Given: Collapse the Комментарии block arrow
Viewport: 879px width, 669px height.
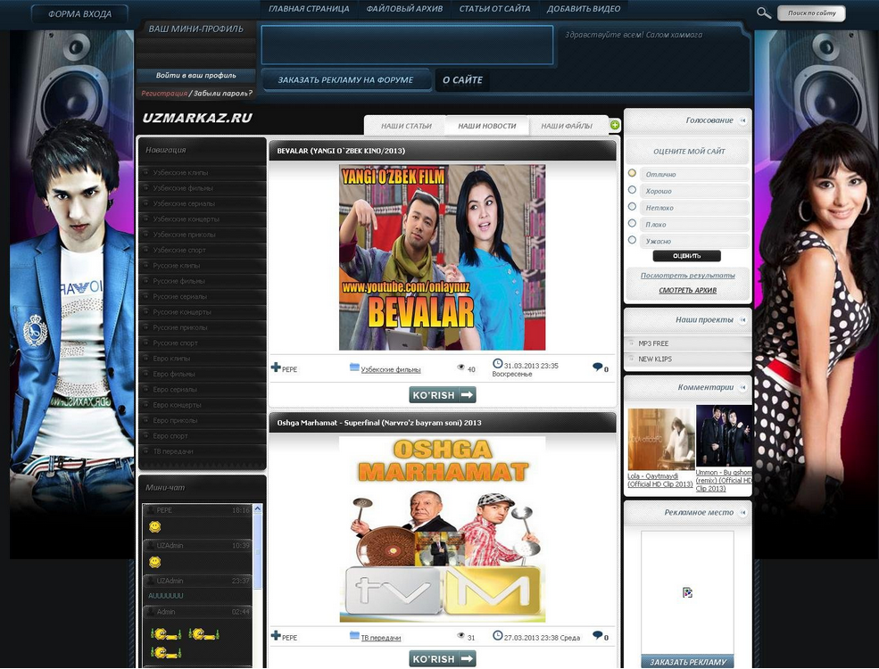Looking at the screenshot, I should tap(742, 387).
